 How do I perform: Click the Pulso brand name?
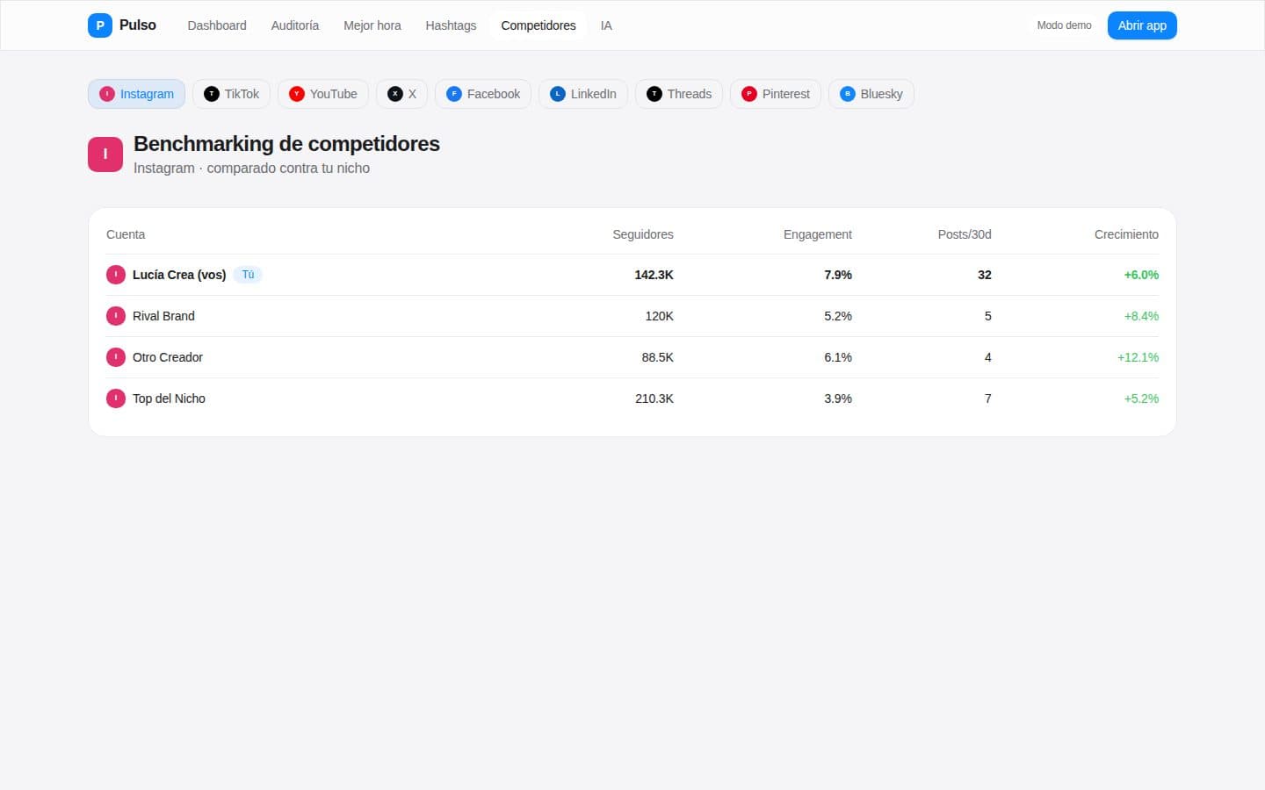click(138, 25)
